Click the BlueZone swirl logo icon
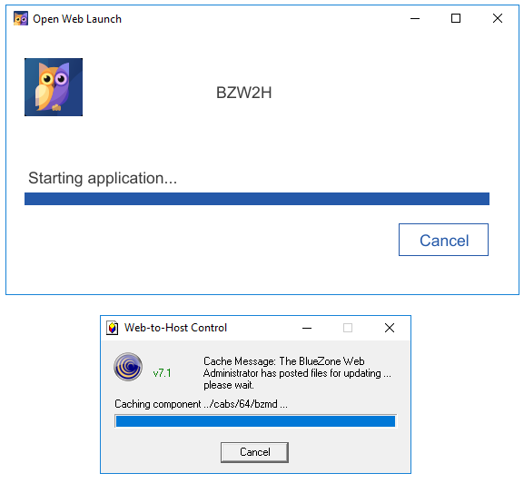This screenshot has width=524, height=503. pyautogui.click(x=128, y=367)
